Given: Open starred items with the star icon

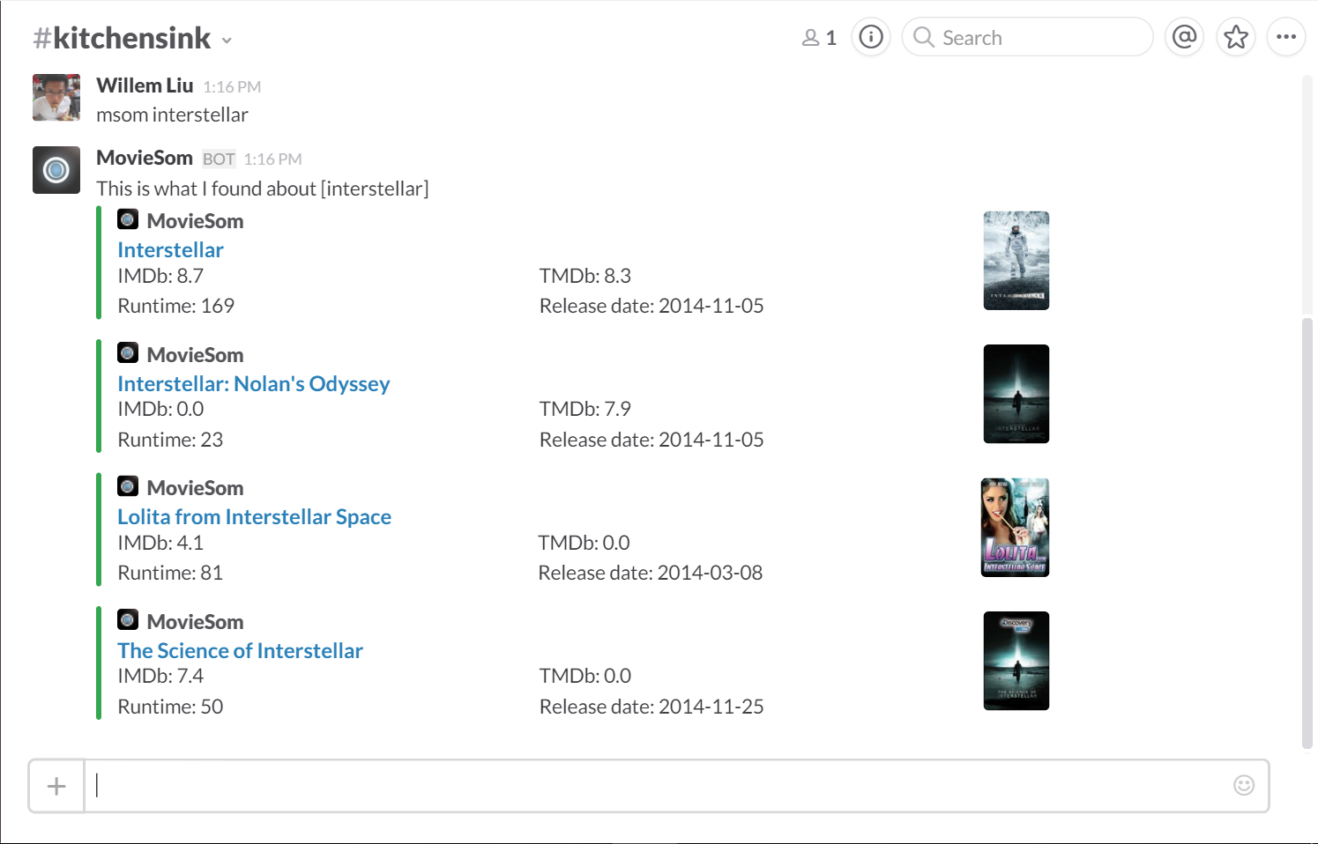Looking at the screenshot, I should tap(1236, 37).
